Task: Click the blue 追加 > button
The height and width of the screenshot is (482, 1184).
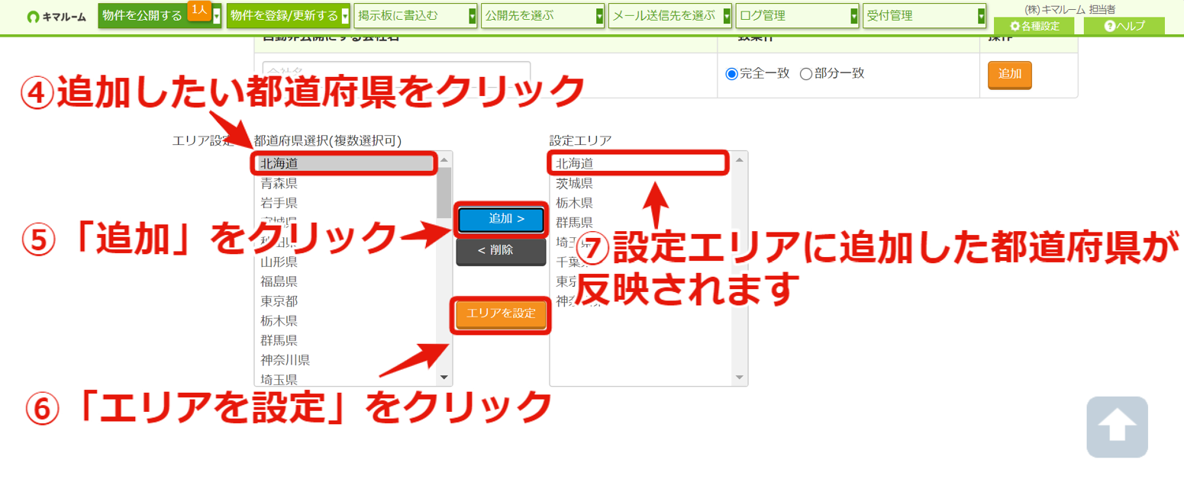Action: pos(502,219)
